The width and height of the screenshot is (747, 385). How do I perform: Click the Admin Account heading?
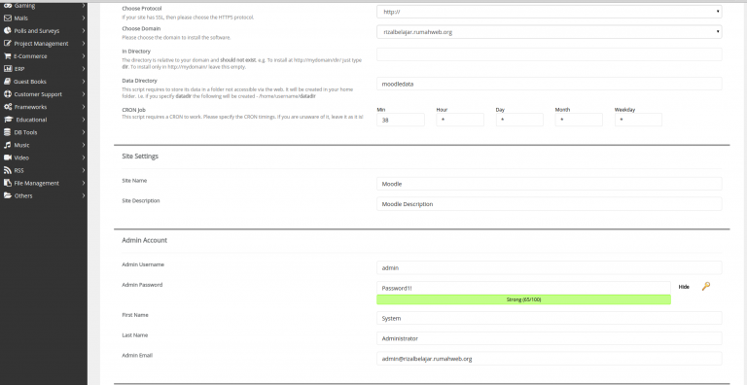click(x=144, y=241)
